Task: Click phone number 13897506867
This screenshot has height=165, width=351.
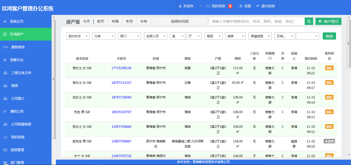Action: pos(121,141)
